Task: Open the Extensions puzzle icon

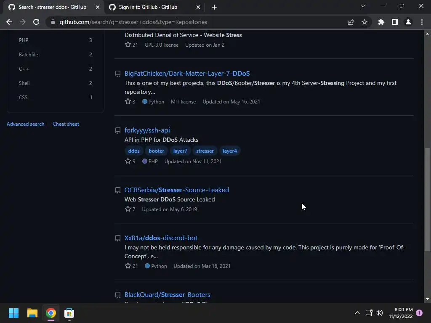Action: pyautogui.click(x=381, y=22)
